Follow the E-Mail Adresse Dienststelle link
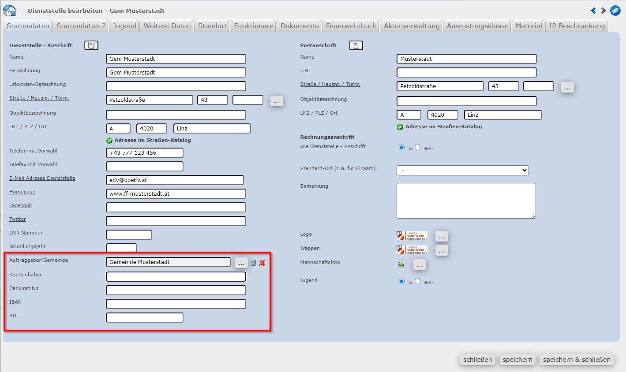626x372 pixels. [x=42, y=178]
